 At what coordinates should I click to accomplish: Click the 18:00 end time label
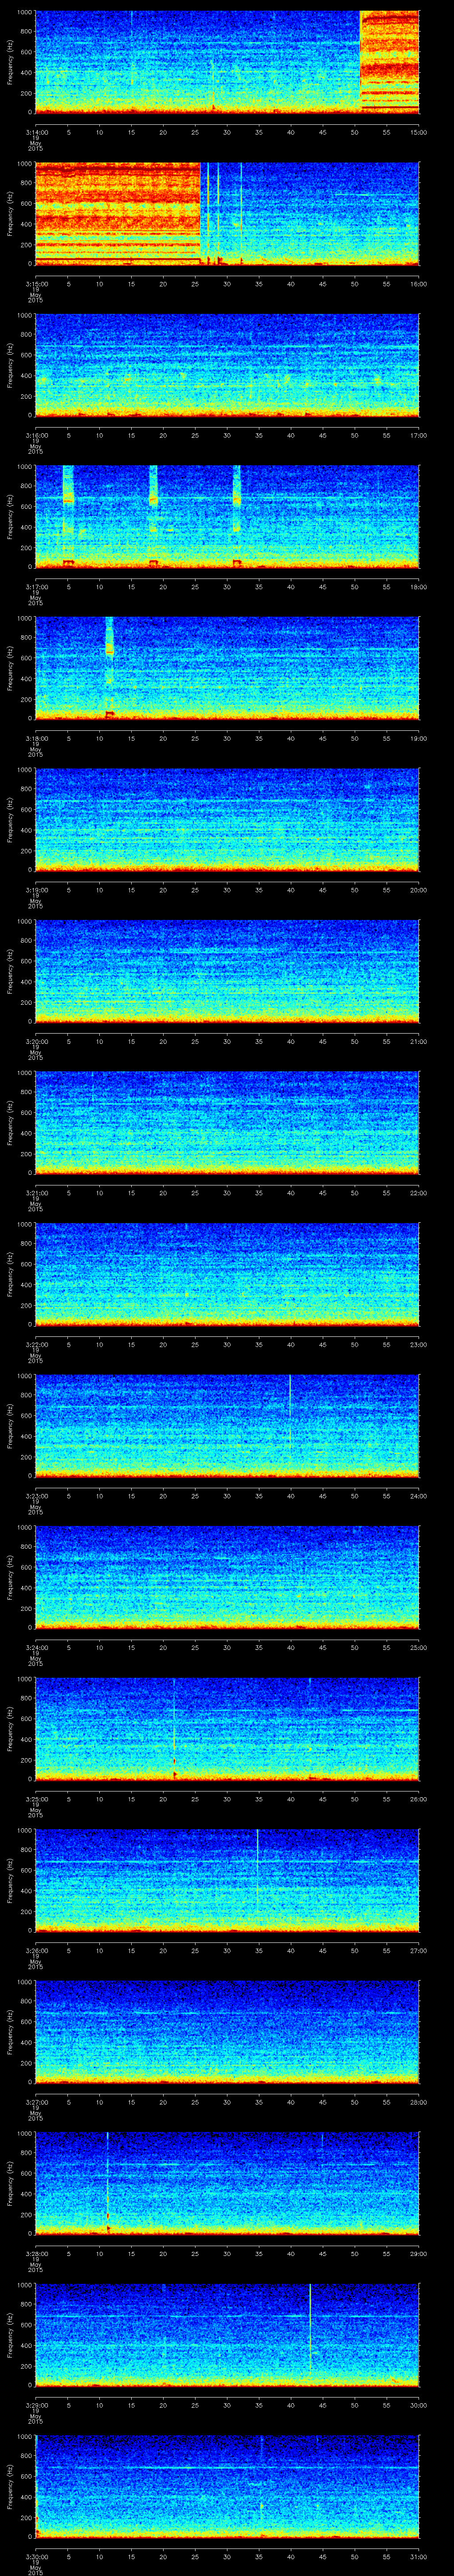coord(419,586)
